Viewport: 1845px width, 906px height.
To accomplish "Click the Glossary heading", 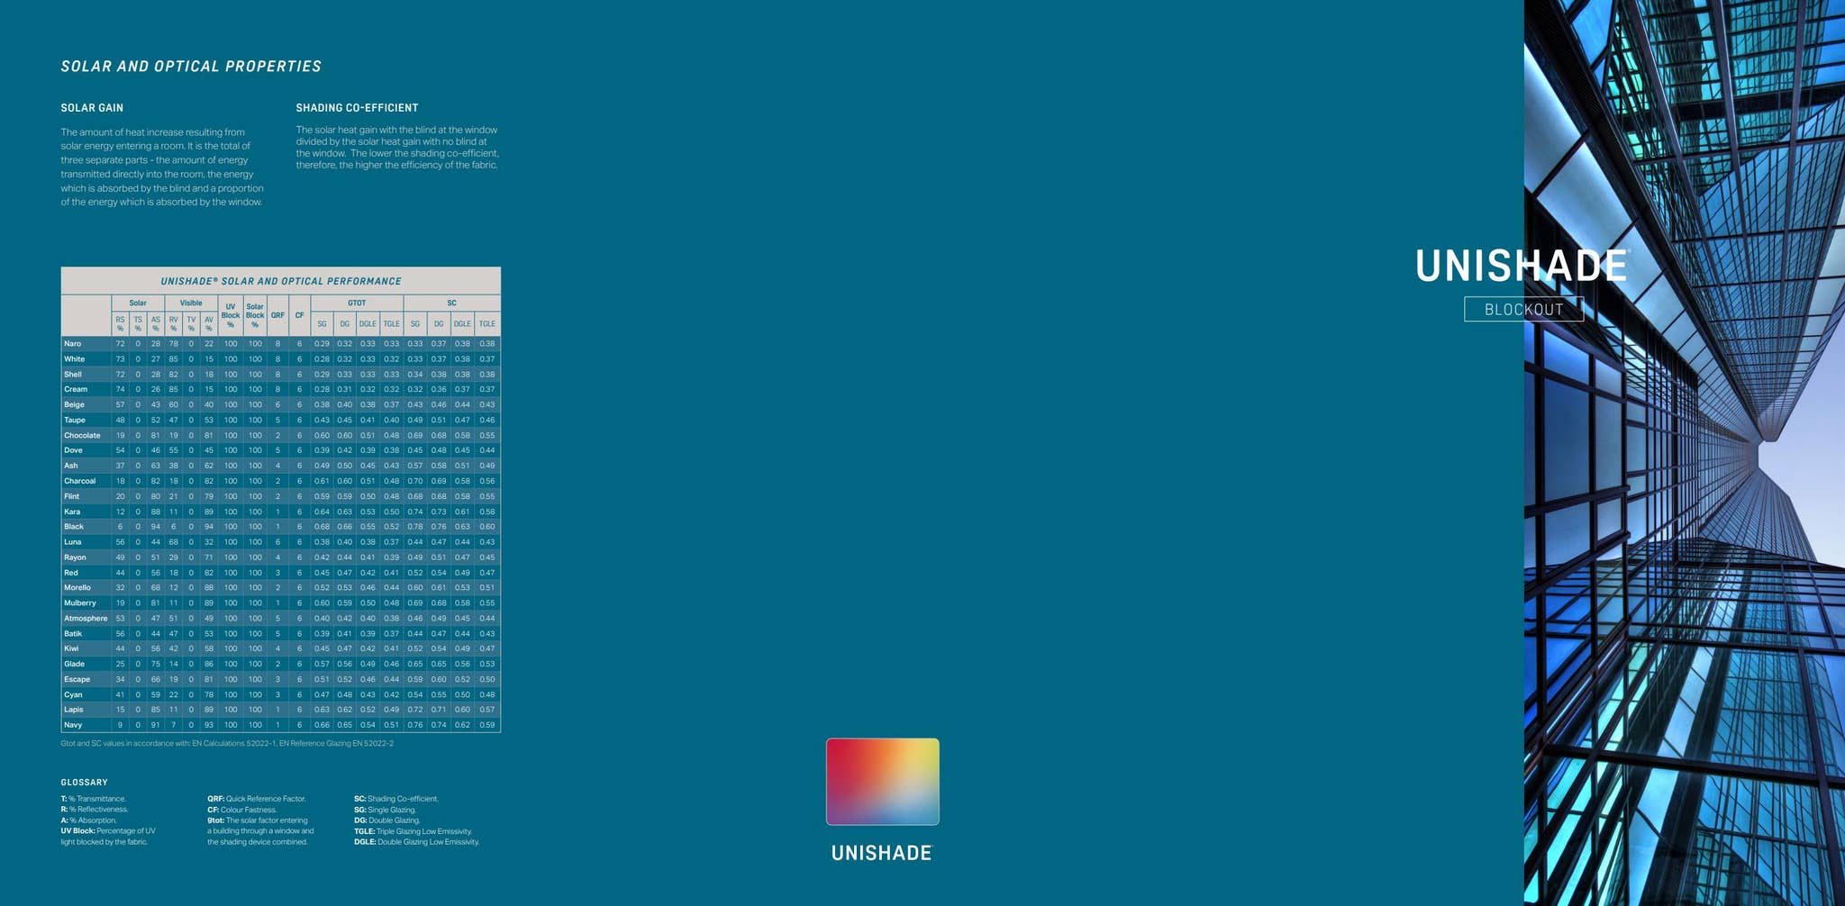I will coord(84,783).
